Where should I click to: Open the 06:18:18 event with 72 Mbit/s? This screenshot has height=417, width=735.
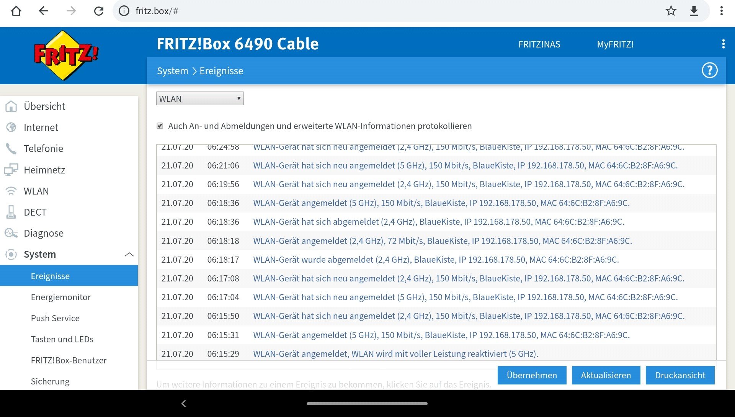[436, 241]
